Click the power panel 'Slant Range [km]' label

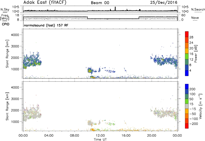pyautogui.click(x=7, y=54)
